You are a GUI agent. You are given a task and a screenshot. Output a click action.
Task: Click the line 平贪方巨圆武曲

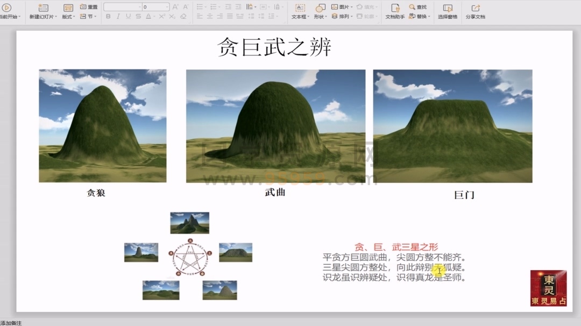coord(355,257)
